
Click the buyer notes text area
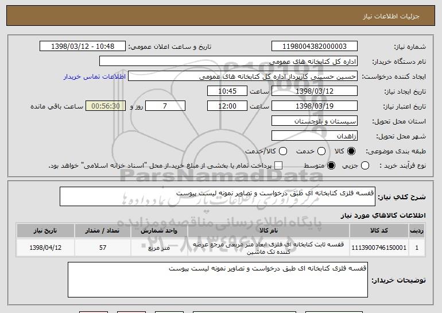(x=218, y=280)
